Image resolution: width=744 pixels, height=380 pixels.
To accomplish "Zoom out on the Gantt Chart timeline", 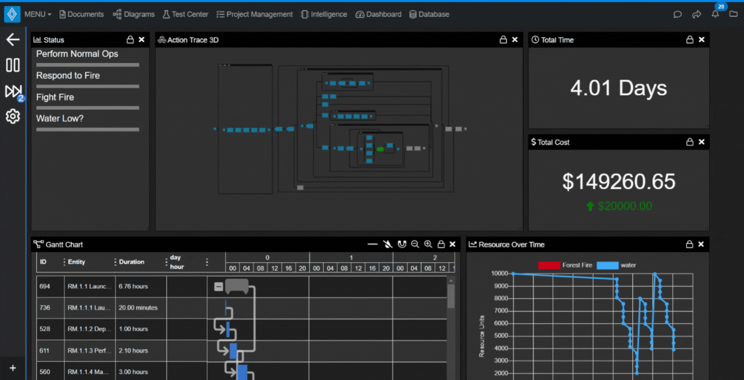I will tap(415, 244).
